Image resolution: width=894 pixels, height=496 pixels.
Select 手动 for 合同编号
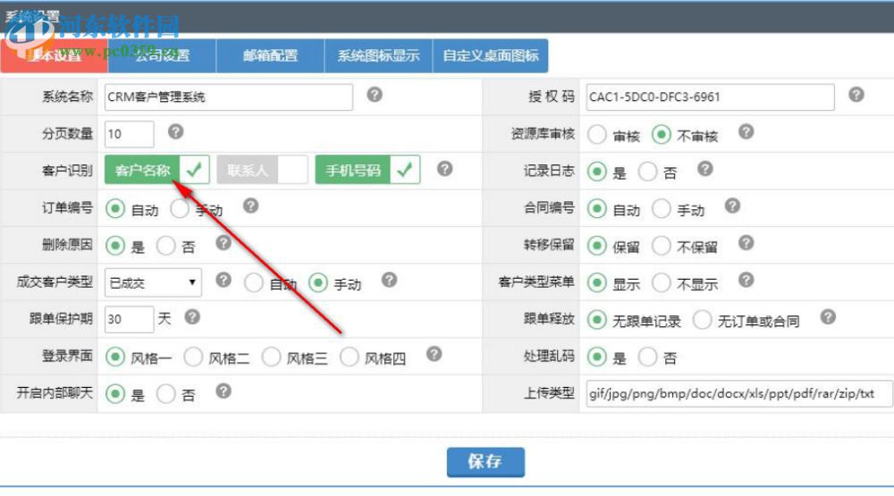[x=662, y=208]
